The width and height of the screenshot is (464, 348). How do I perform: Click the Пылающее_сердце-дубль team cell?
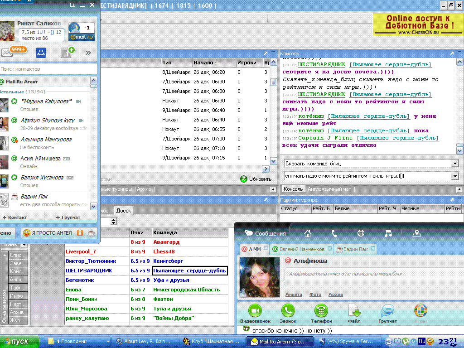click(190, 271)
